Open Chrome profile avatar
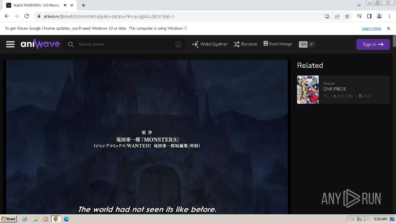This screenshot has height=223, width=396. tap(379, 16)
